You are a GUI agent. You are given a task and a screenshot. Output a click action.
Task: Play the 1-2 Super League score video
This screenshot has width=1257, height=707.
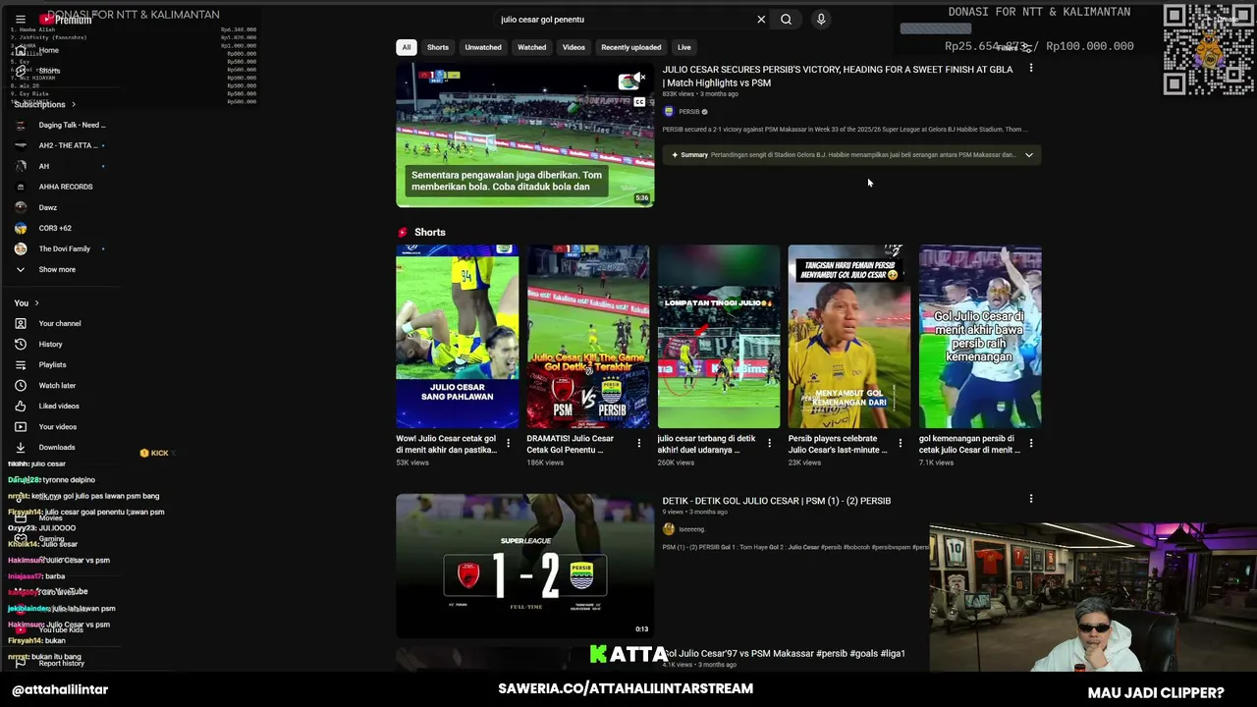pyautogui.click(x=524, y=566)
